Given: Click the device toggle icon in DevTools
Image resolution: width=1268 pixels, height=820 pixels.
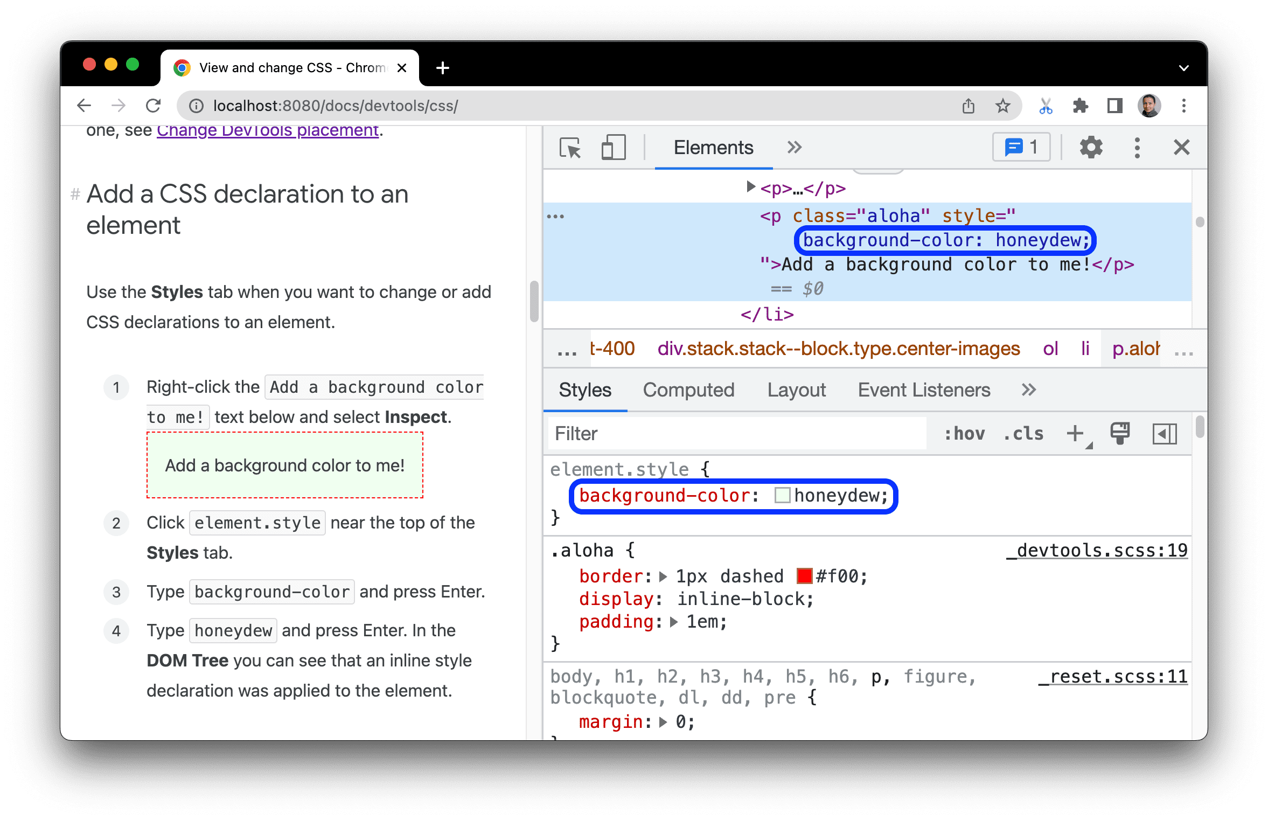Looking at the screenshot, I should [607, 147].
